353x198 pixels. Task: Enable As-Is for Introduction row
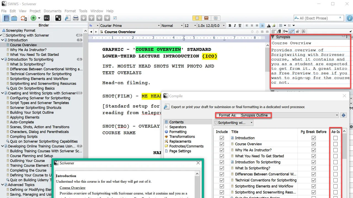[335, 138]
